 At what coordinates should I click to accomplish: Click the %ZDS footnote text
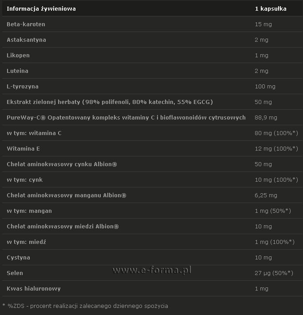click(x=85, y=306)
